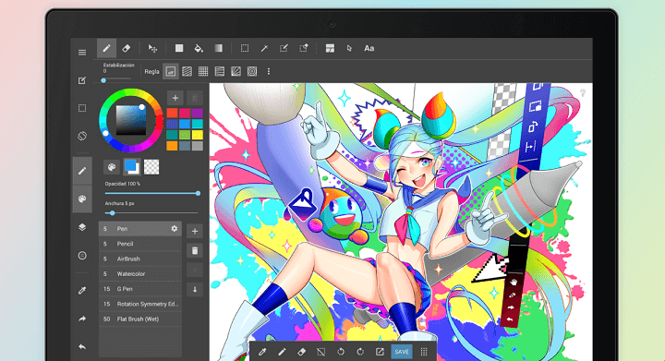Select the eraser tool in top toolbar
Viewport: 665px width, 361px height.
pyautogui.click(x=126, y=48)
